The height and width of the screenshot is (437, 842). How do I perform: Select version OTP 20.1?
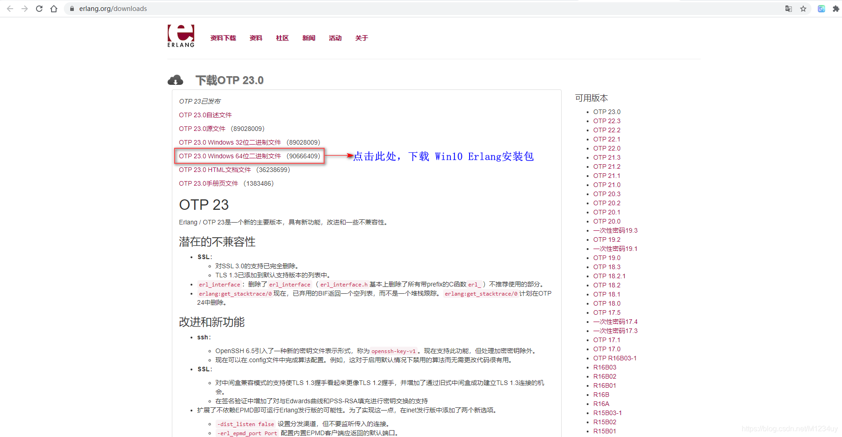[x=607, y=212]
